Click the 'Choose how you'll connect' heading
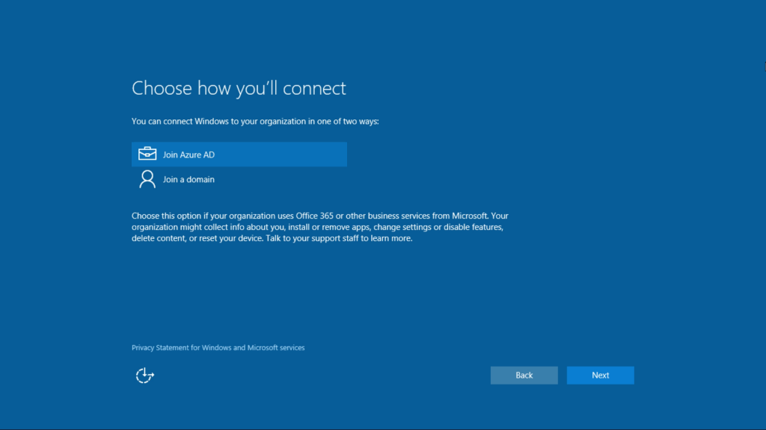766x430 pixels. coord(239,88)
